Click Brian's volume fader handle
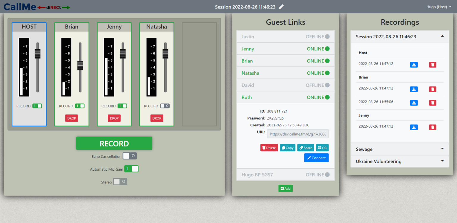This screenshot has height=223, width=457. 80,65
